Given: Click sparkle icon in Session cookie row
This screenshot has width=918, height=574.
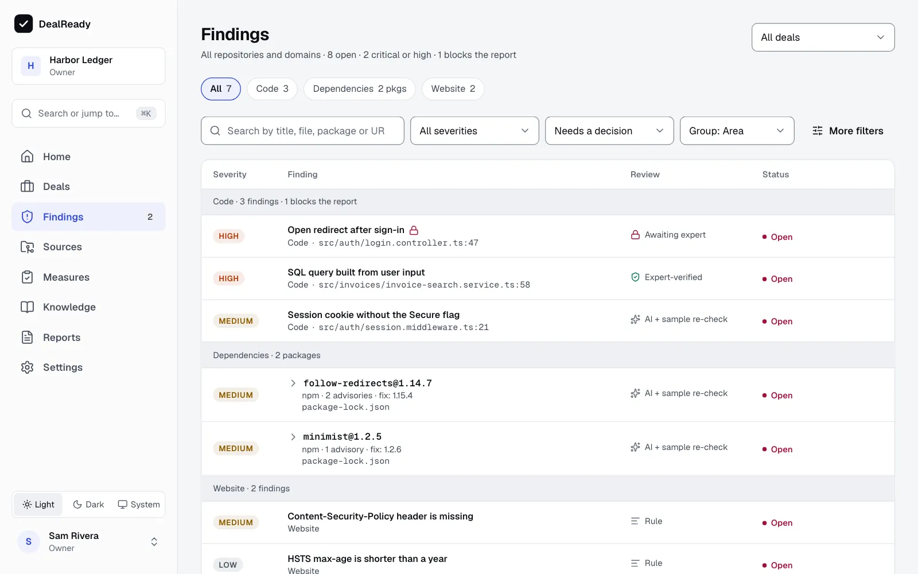Looking at the screenshot, I should 635,320.
